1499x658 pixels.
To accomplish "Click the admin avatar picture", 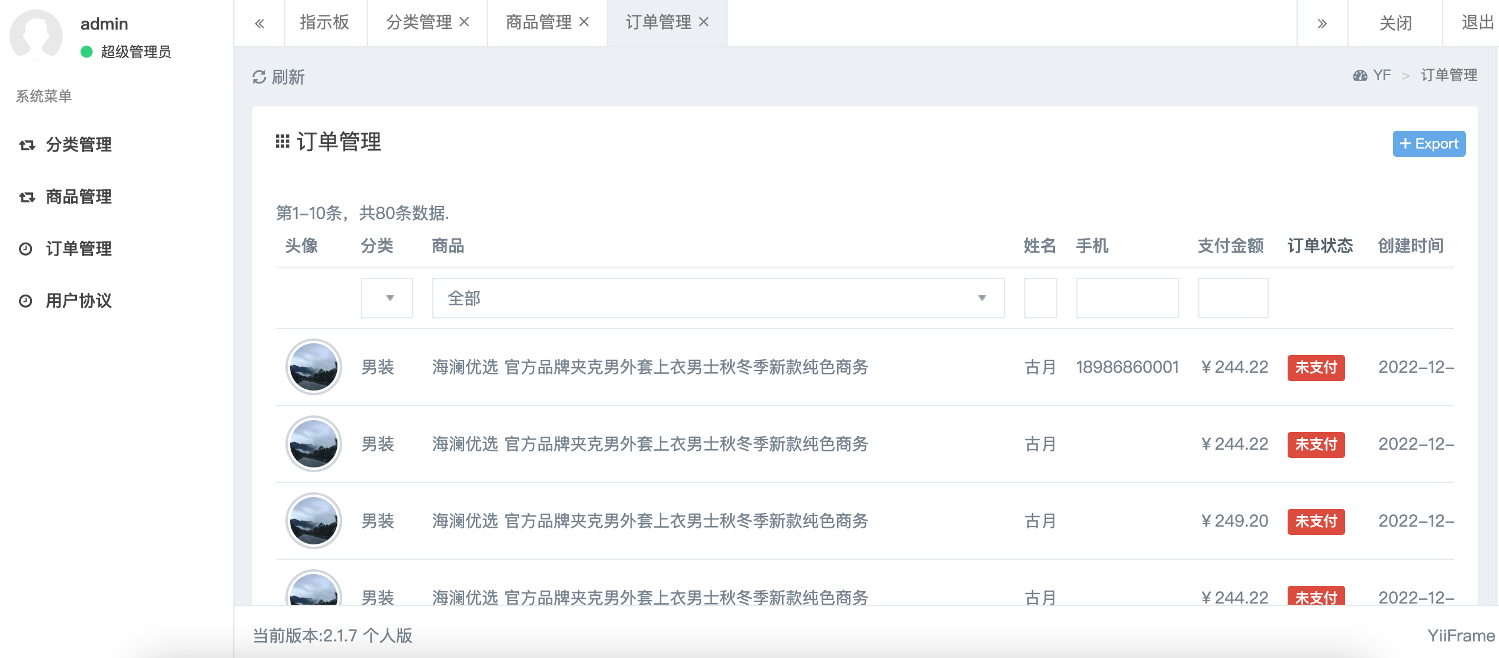I will click(36, 36).
